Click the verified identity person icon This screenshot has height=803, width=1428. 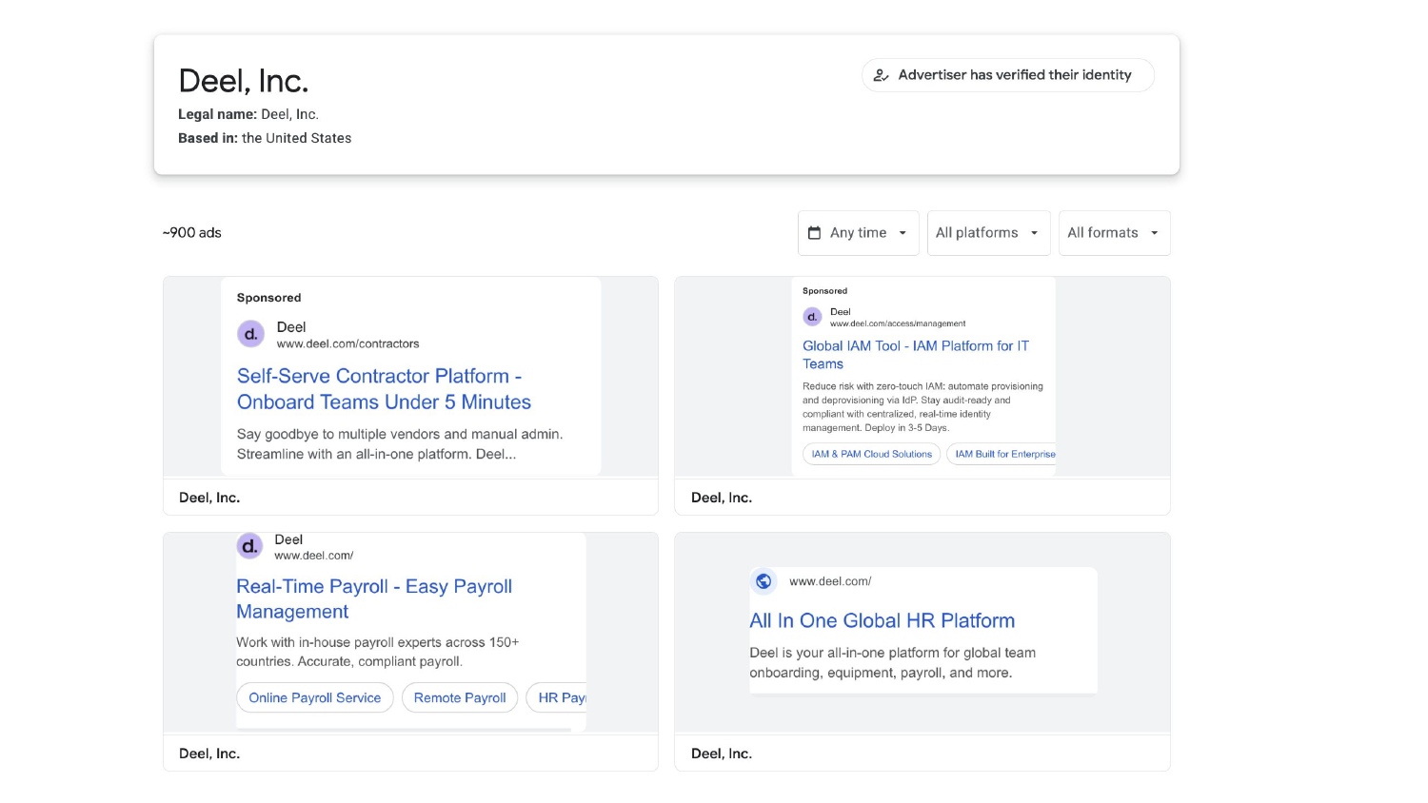[882, 75]
